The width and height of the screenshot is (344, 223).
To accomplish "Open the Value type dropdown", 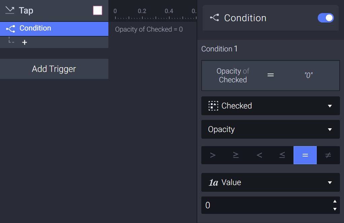I will (x=271, y=182).
